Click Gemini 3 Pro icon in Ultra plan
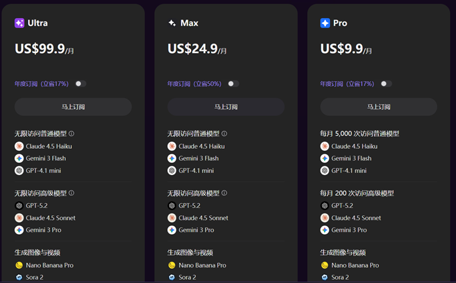The height and width of the screenshot is (283, 456). point(19,230)
